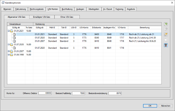Screen dimensions: 175x111
Task: Click the folder icon for 01.04.1998 entry
Action: pyautogui.click(x=11, y=55)
